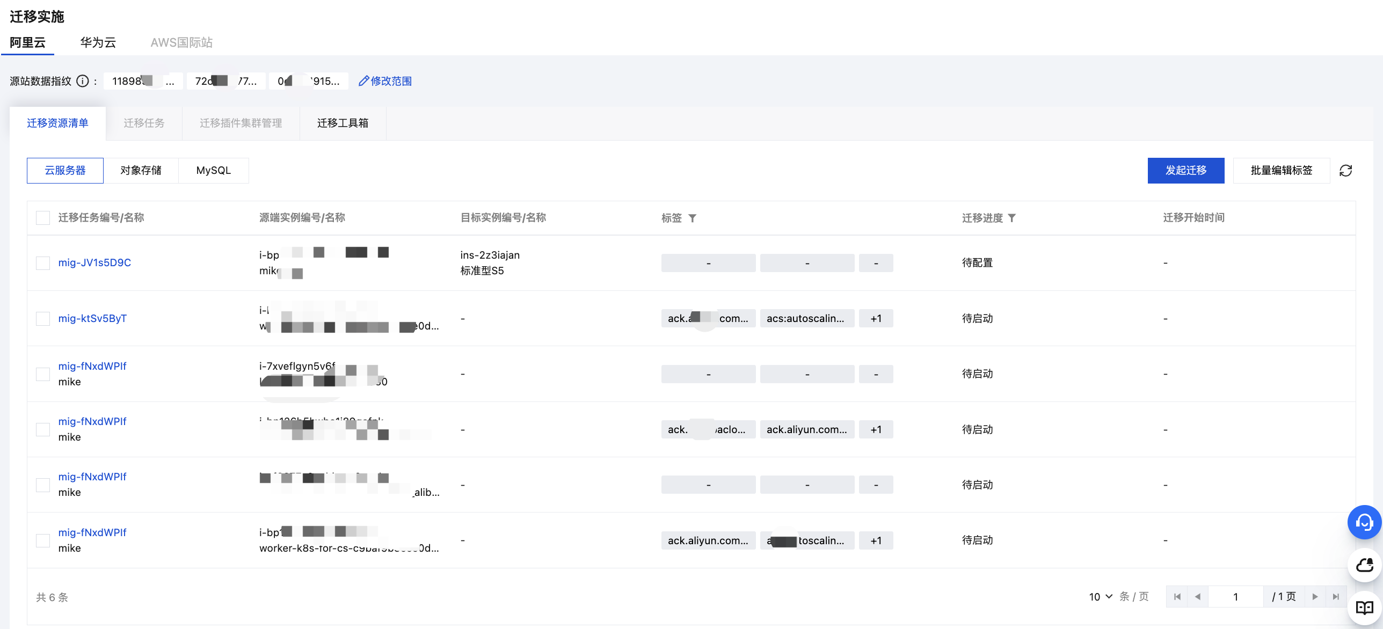Go to the last page arrow icon

click(1336, 597)
